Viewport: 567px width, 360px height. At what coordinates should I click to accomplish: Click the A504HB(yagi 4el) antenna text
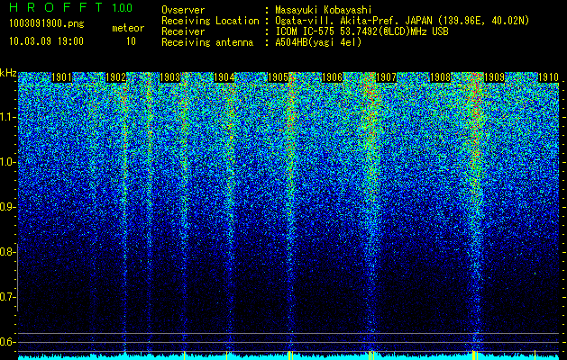pyautogui.click(x=318, y=42)
